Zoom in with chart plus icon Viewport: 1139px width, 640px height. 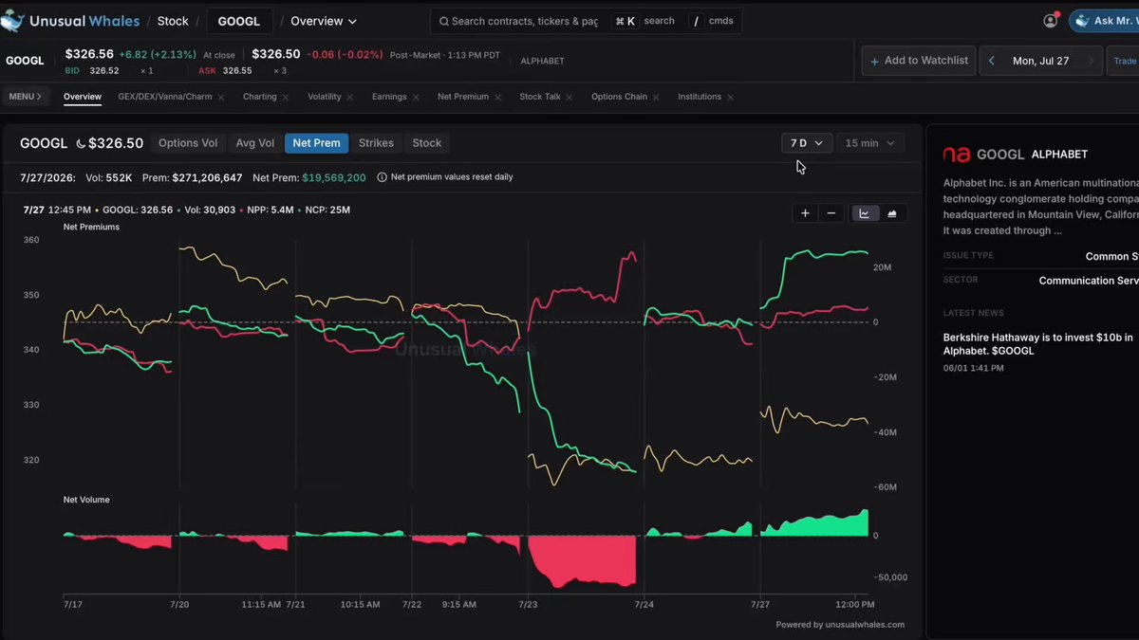coord(805,213)
